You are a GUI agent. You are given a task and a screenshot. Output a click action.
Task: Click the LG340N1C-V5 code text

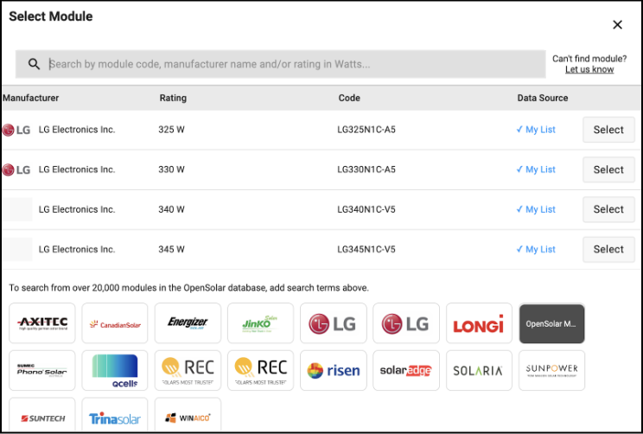pos(366,209)
